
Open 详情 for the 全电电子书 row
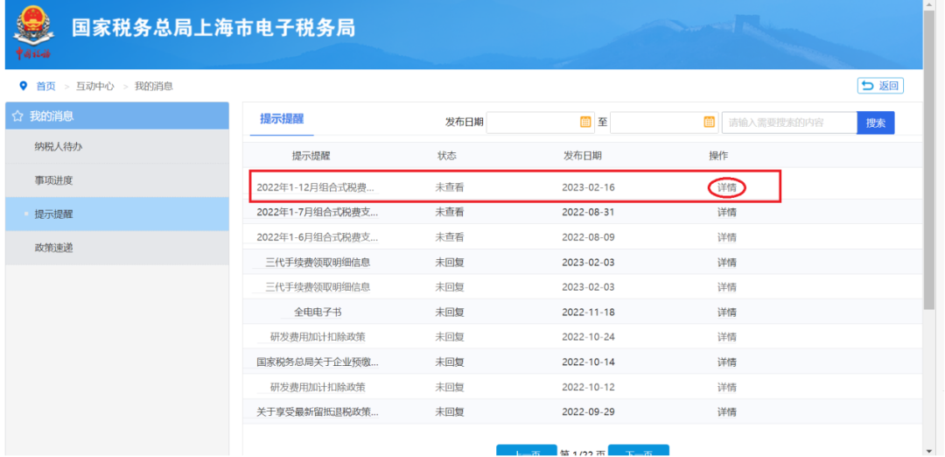tap(727, 313)
